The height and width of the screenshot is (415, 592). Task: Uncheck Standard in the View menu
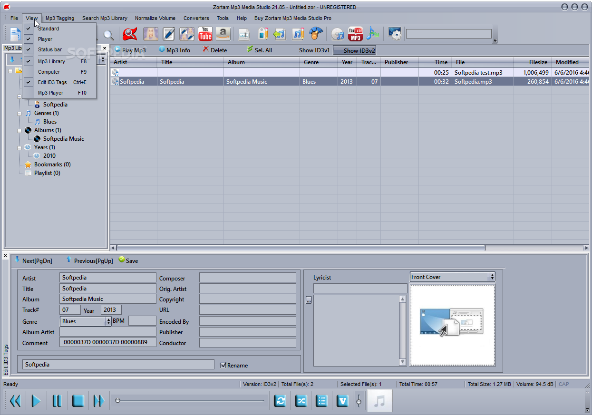(x=59, y=29)
